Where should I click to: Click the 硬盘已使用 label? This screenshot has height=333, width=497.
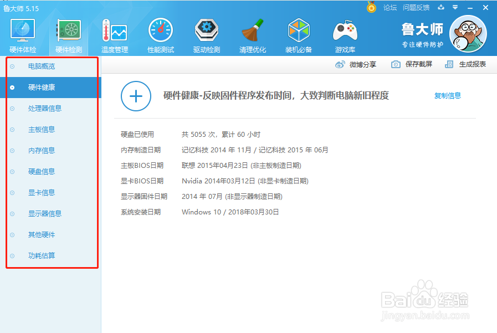pos(137,134)
